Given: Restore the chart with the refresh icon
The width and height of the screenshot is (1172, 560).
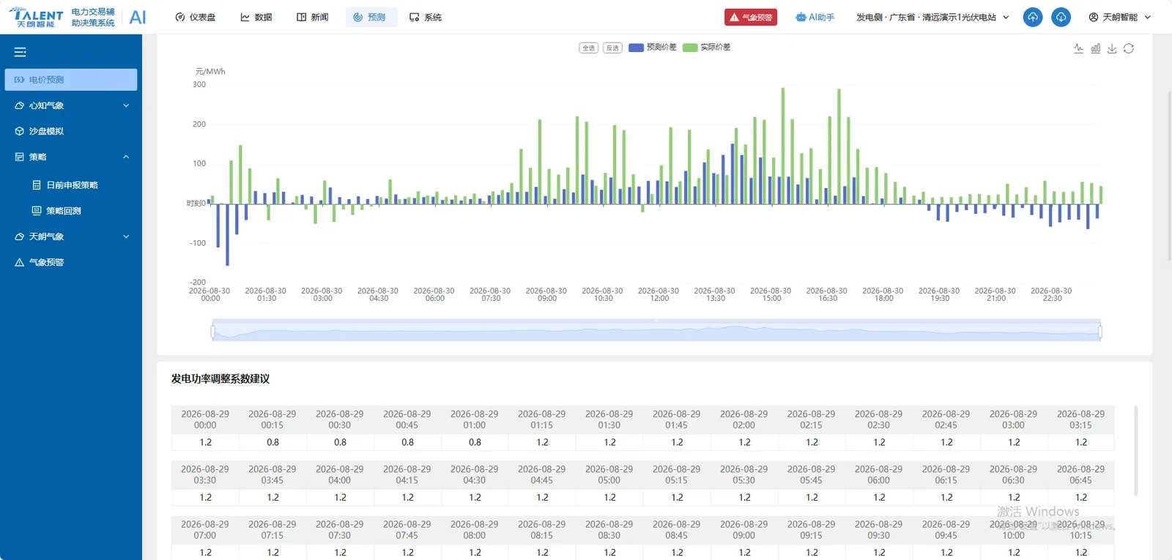Looking at the screenshot, I should (x=1129, y=48).
